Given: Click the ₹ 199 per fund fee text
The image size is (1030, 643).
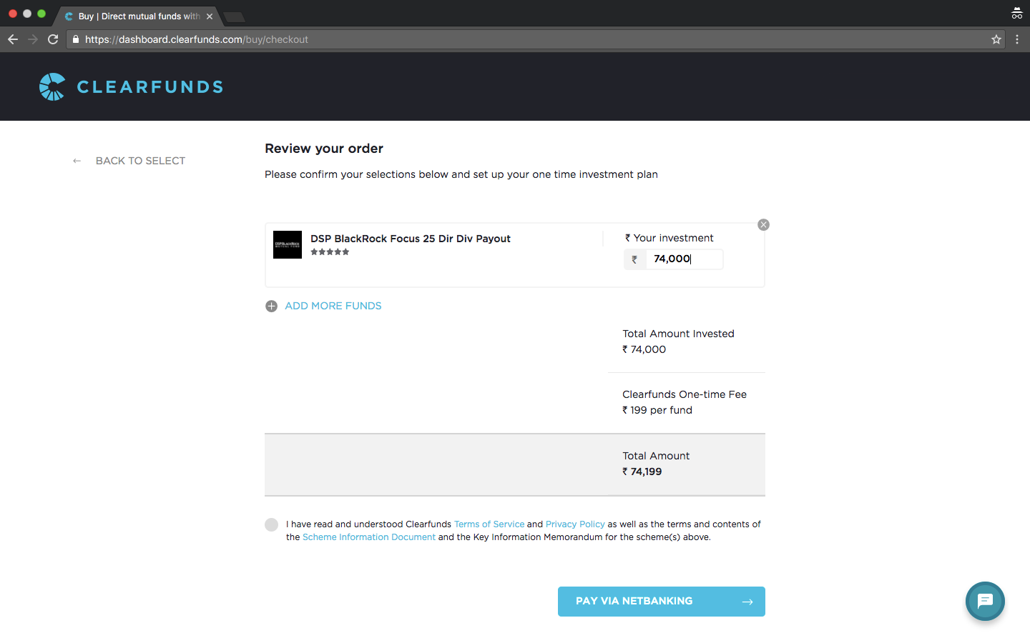Looking at the screenshot, I should [657, 410].
